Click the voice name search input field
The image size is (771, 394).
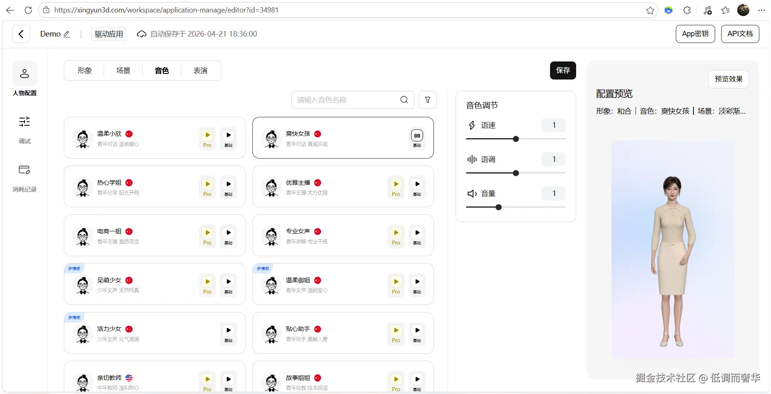[x=346, y=100]
